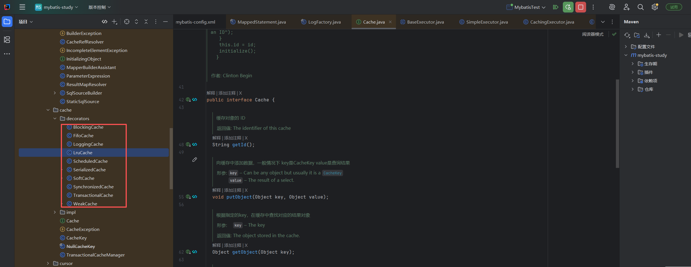Viewport: 691px width, 267px height.
Task: Select TransactionalCacheManager class
Action: coord(96,255)
